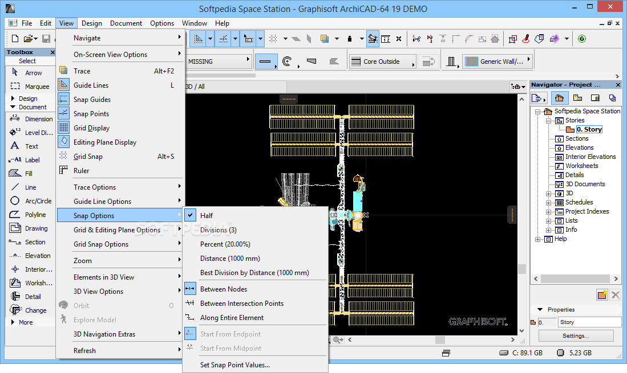Select the Dimension tool
This screenshot has height=373, width=627.
coord(30,119)
